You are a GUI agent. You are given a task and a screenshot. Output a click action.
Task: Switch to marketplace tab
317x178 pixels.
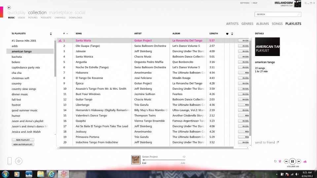(61, 13)
